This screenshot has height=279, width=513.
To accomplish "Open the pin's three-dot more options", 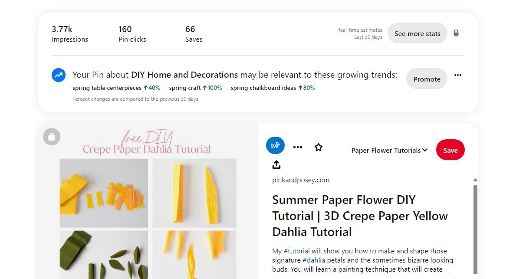I will (298, 147).
